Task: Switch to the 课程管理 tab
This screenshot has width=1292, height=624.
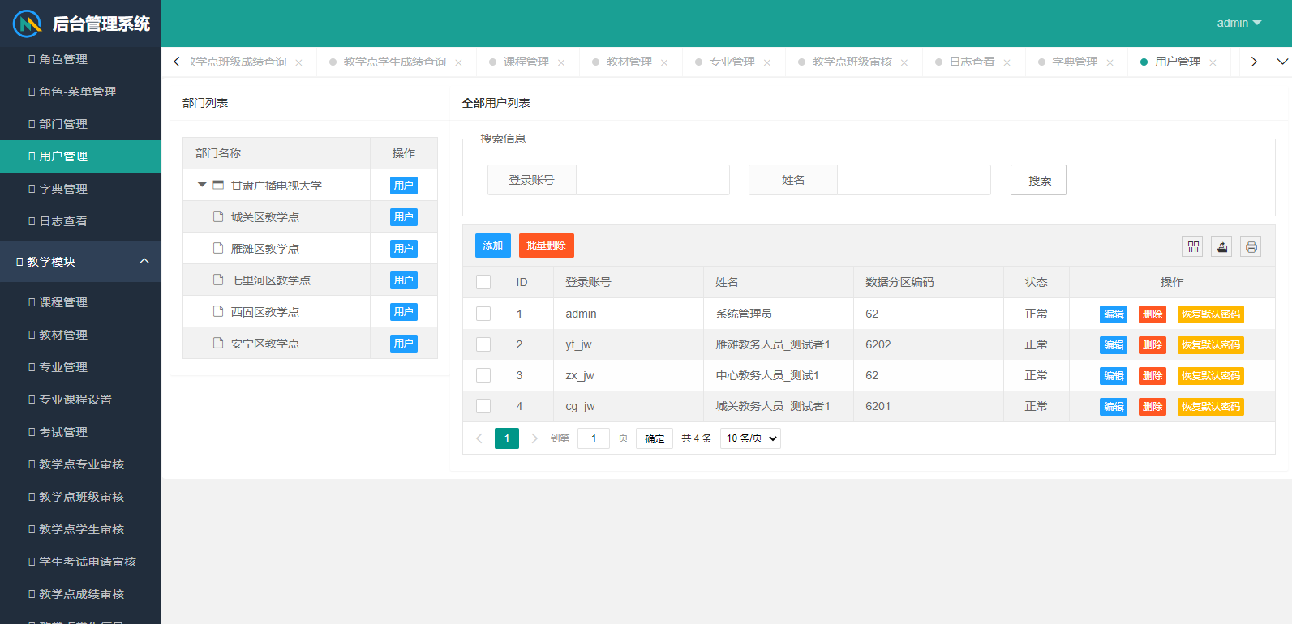Action: pyautogui.click(x=526, y=62)
